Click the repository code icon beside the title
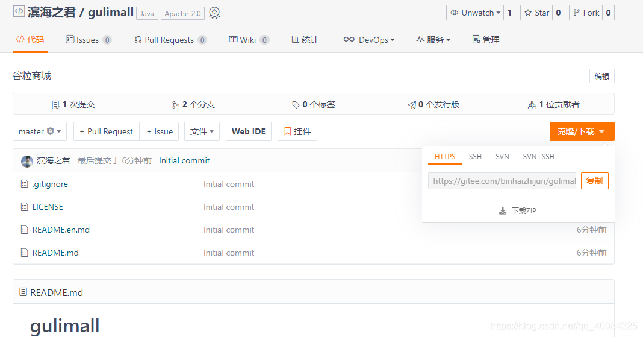The height and width of the screenshot is (337, 643). tap(19, 11)
